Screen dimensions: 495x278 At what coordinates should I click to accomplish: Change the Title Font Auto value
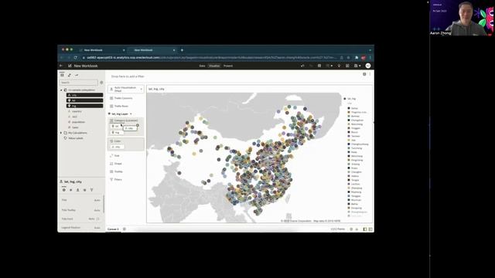(91, 219)
